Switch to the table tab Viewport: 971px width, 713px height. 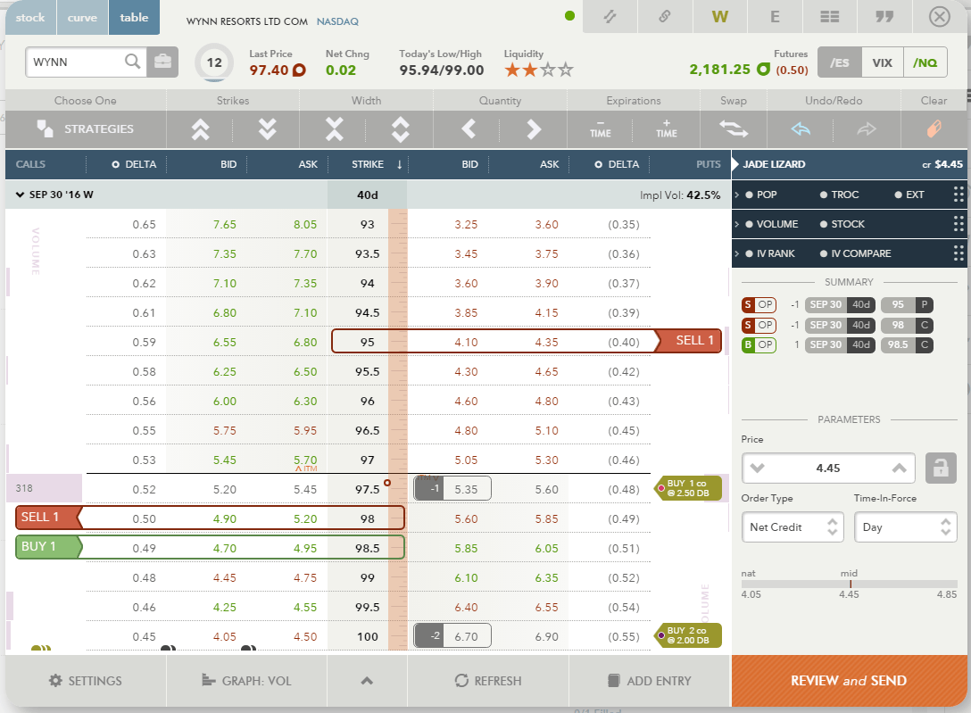pyautogui.click(x=134, y=17)
